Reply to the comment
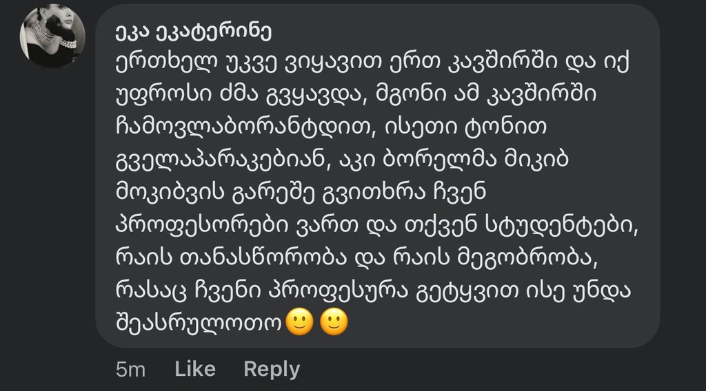 (x=272, y=369)
